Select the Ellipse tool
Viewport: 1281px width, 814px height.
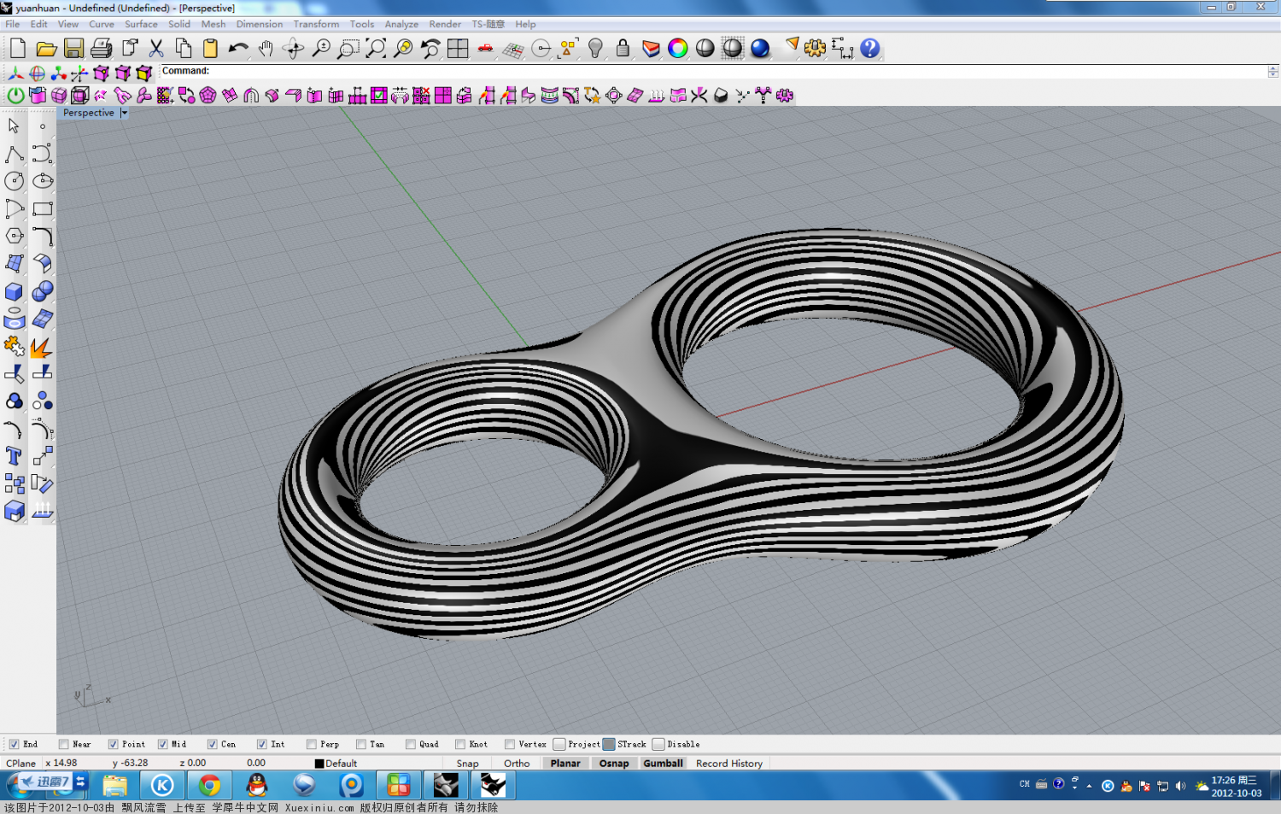43,181
